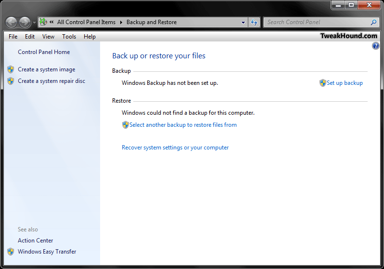This screenshot has height=269, width=384.
Task: Open the Tools menu
Action: pos(69,37)
